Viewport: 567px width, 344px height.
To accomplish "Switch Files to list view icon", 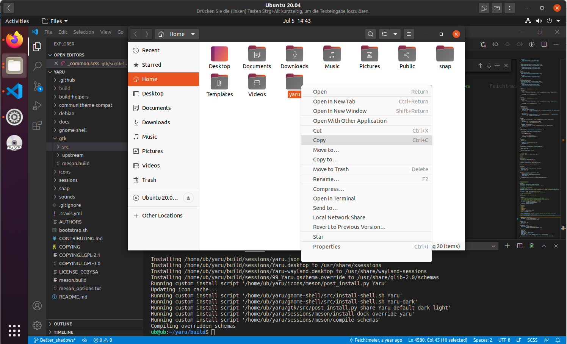I will 384,34.
